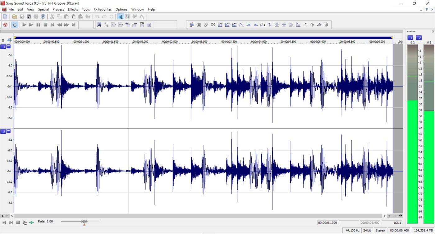Click the DC Offset icon
The height and width of the screenshot is (234, 435).
[x=213, y=25]
